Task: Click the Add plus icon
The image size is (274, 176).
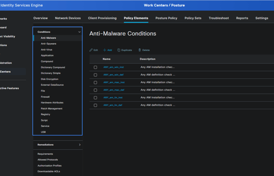Action: tap(105, 50)
